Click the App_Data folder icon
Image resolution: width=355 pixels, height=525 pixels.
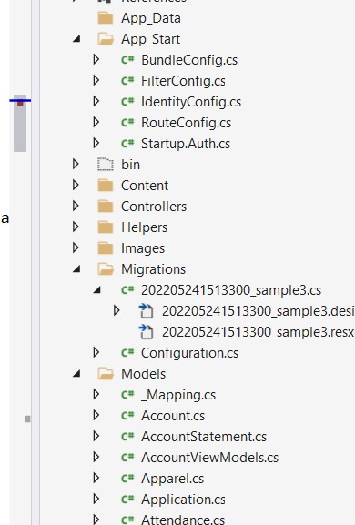pos(106,18)
